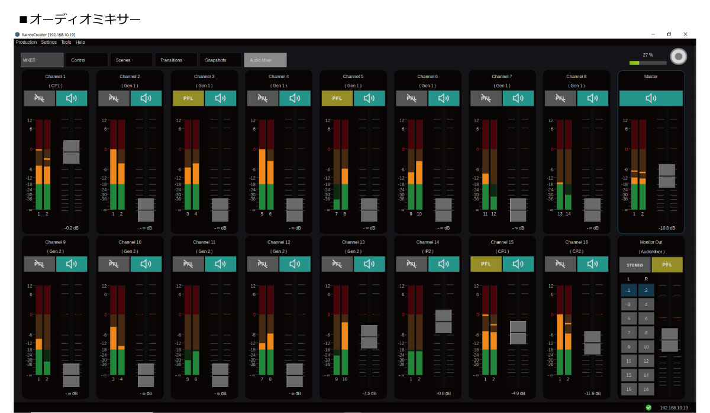Image resolution: width=710 pixels, height=413 pixels.
Task: Click the Channel 13 speaker icon
Action: coord(369,264)
